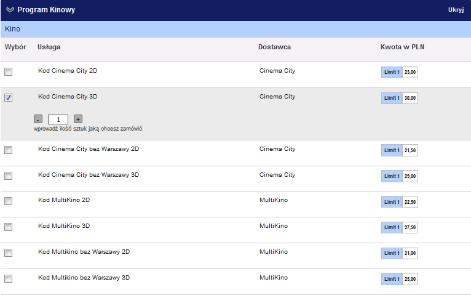
Task: Tick the Kod Cinema City 2D checkbox
Action: click(x=9, y=72)
